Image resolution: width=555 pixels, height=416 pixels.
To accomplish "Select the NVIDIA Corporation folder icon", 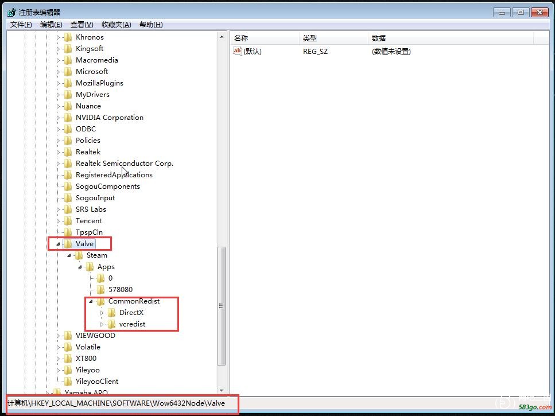I will 68,118.
